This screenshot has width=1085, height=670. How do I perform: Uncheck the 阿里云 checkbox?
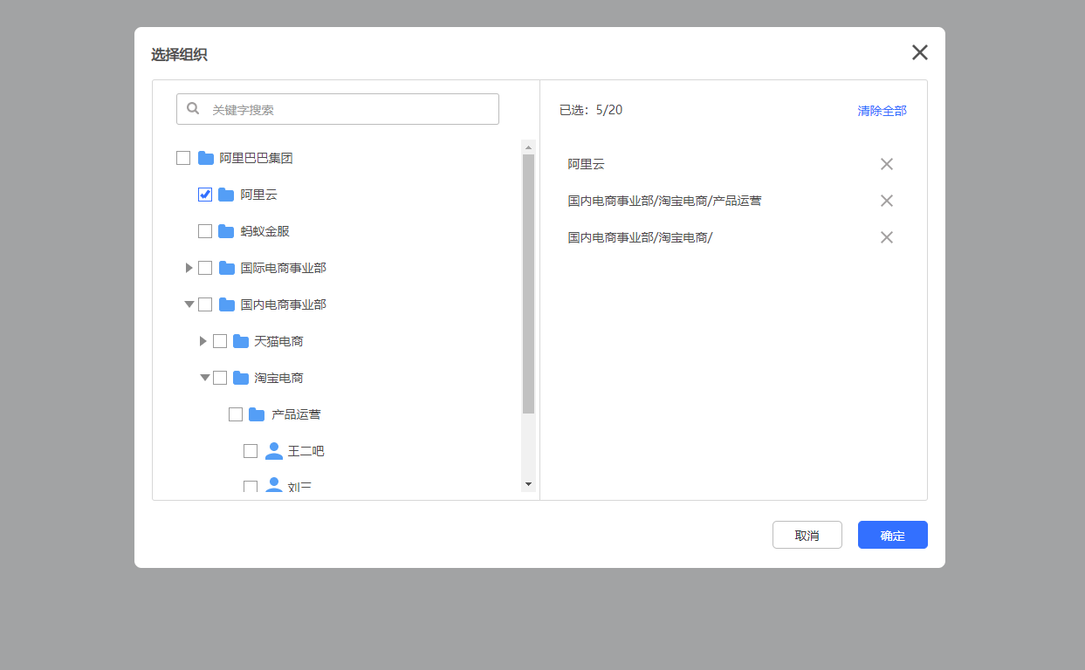[x=205, y=195]
